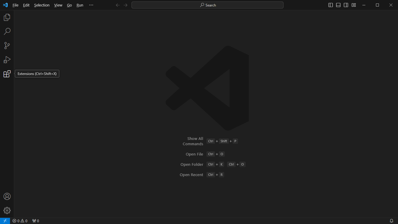Open the Accounts menu icon
This screenshot has height=224, width=398.
pos(7,196)
